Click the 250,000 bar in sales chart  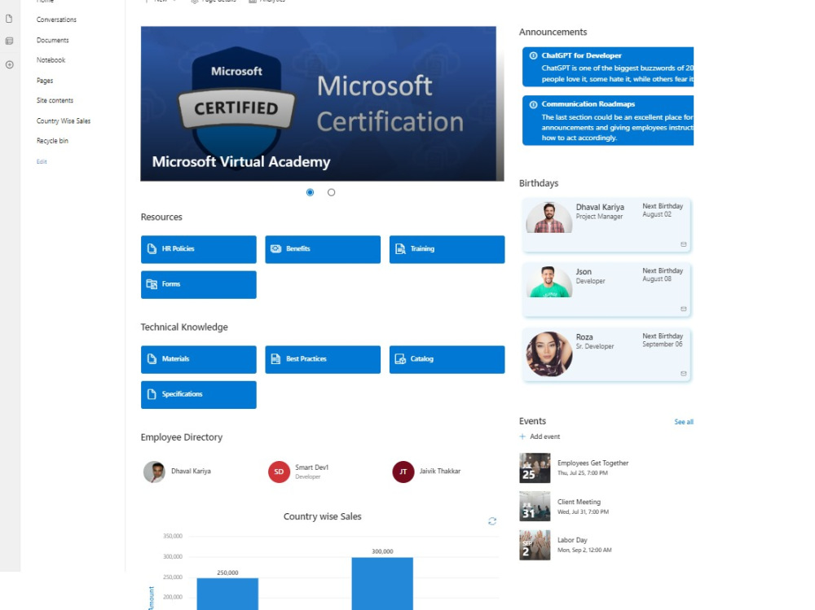[x=227, y=594]
